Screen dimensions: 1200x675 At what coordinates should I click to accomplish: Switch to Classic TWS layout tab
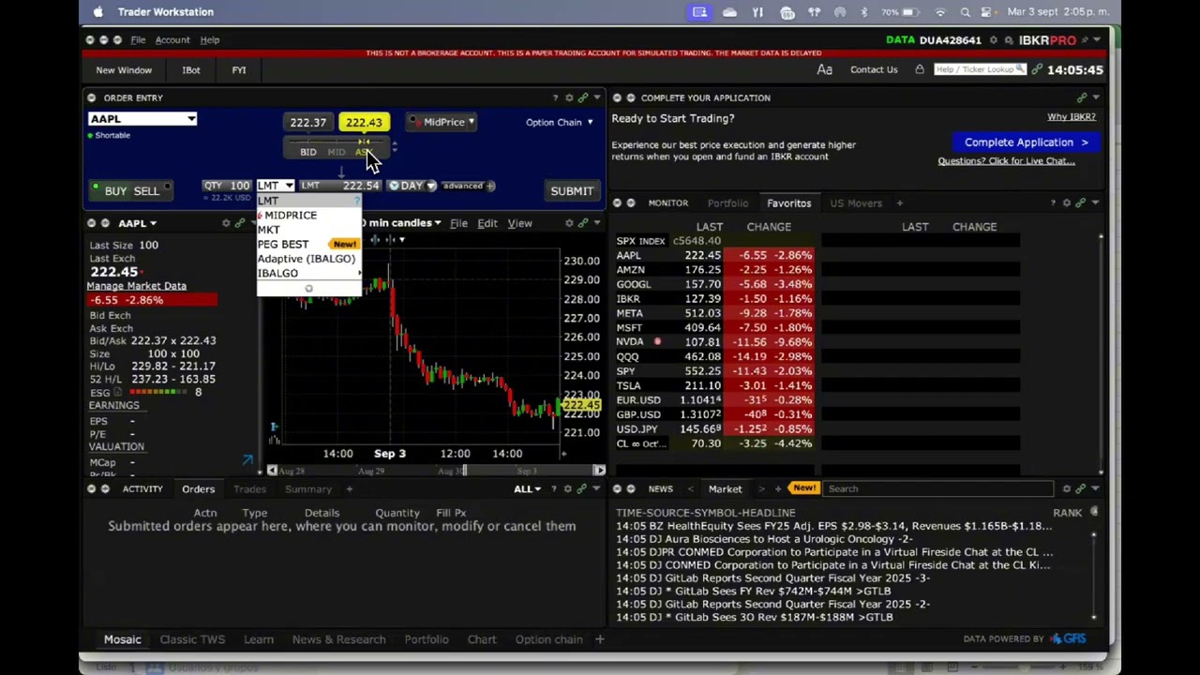[192, 639]
